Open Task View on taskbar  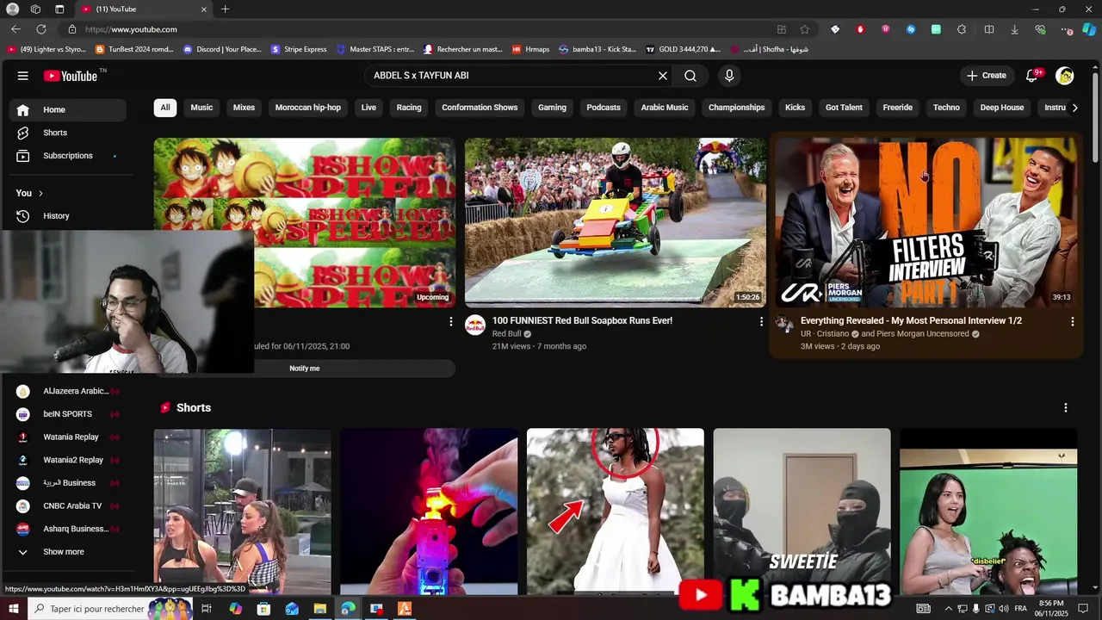(207, 609)
